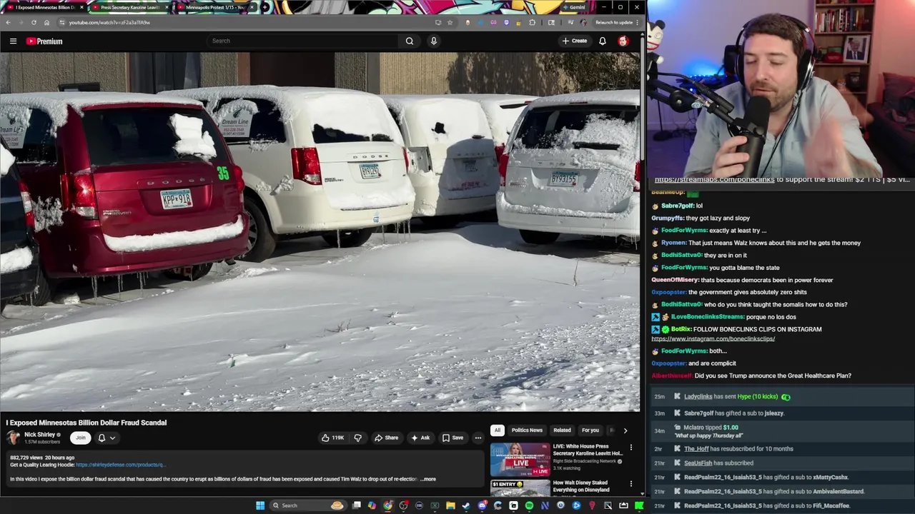Open more actions ellipsis below video
Screen dimensions: 915x514
click(x=478, y=438)
